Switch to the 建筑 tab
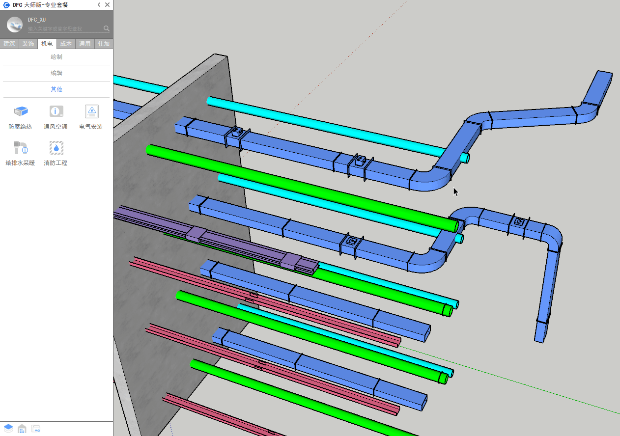Image resolution: width=620 pixels, height=436 pixels. pyautogui.click(x=9, y=44)
